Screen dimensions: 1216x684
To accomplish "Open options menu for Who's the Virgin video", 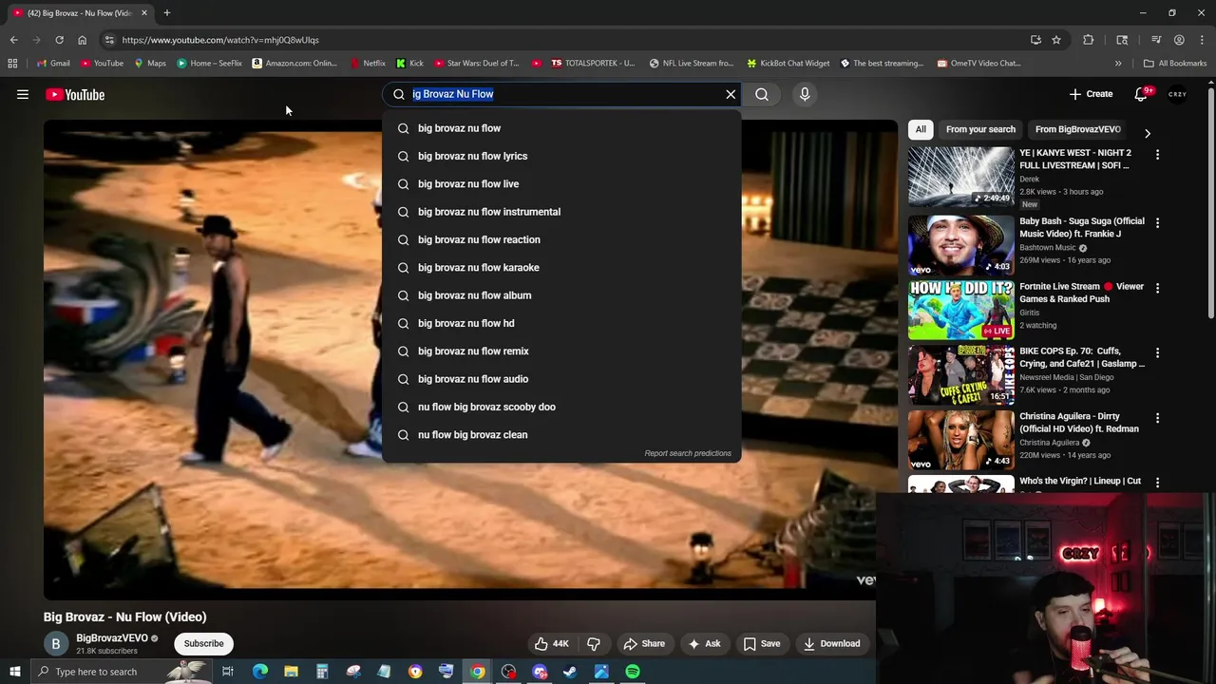I will coord(1157,483).
